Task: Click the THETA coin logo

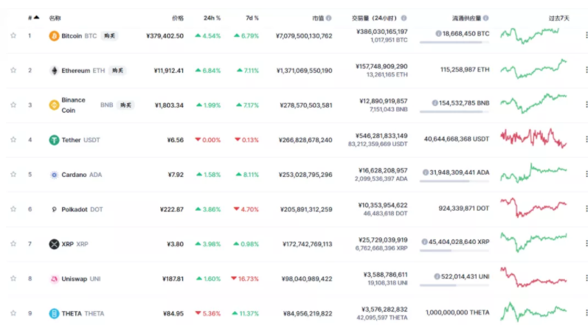Action: click(54, 313)
